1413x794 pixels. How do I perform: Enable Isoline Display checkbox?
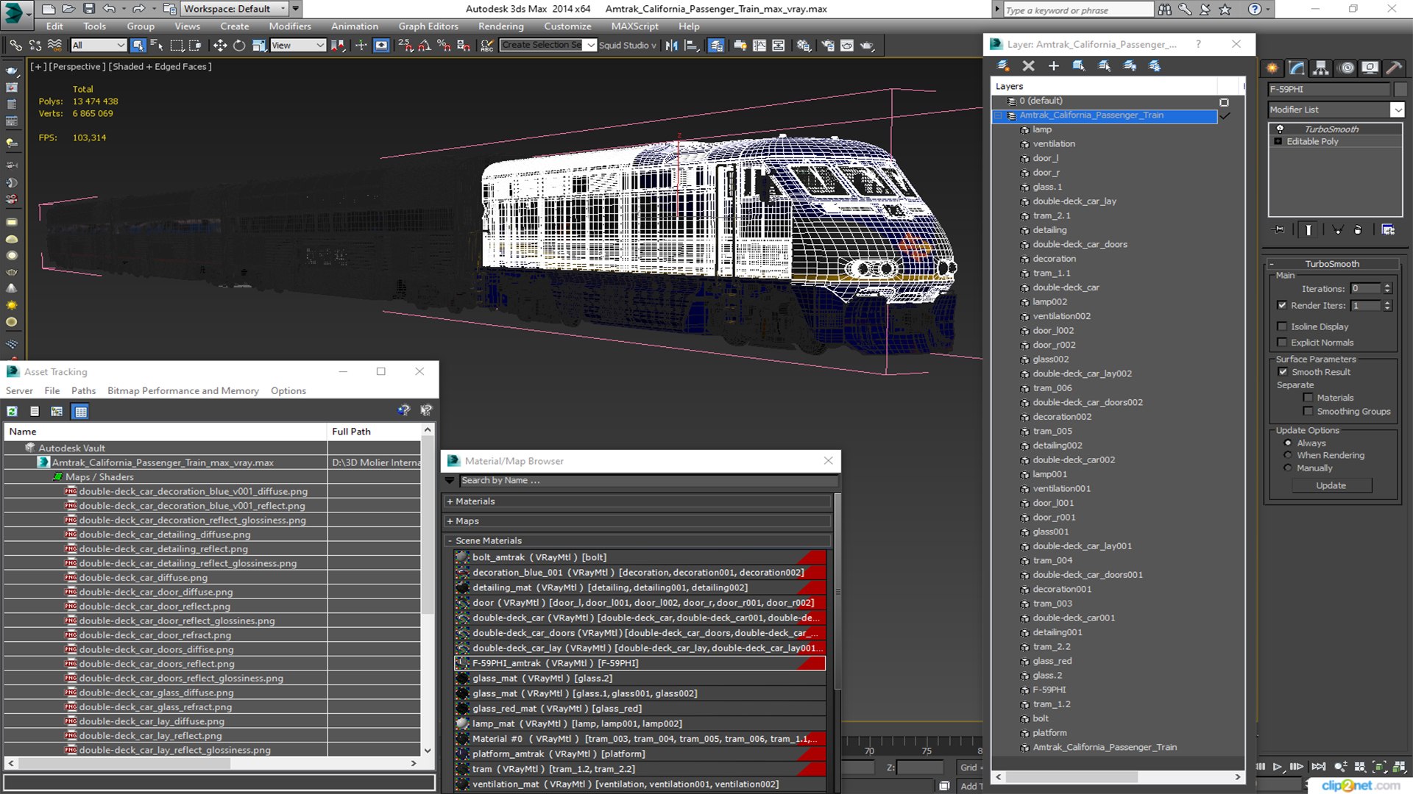[1283, 326]
